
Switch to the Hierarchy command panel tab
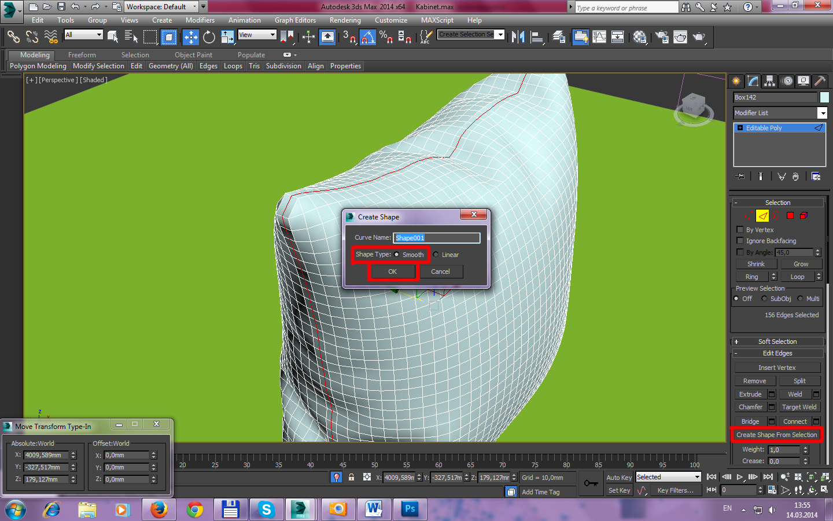tap(769, 81)
